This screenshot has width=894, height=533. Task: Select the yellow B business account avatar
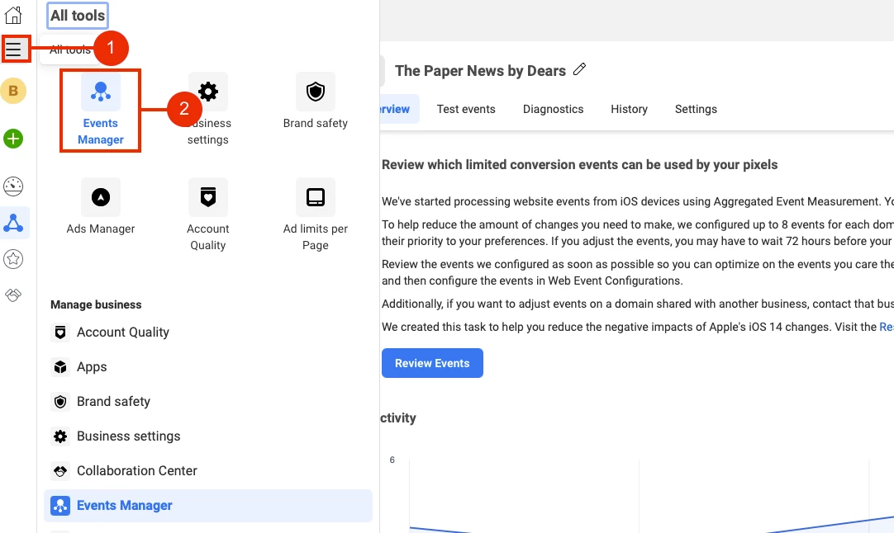(x=13, y=91)
